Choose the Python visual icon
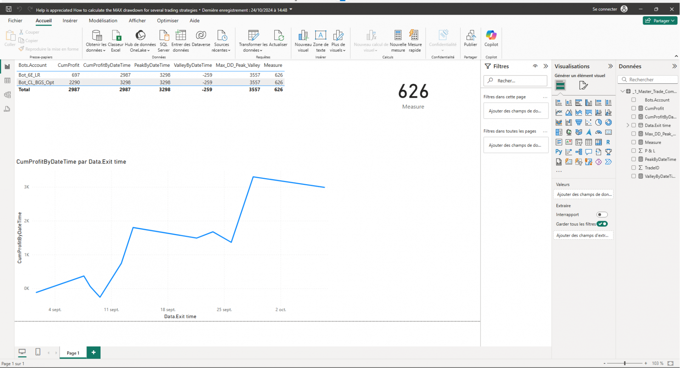 pos(559,152)
